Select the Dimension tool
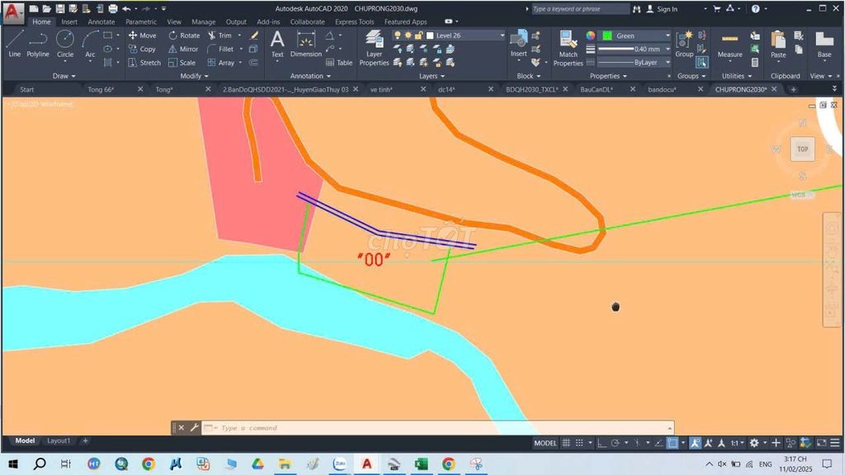This screenshot has width=845, height=475. click(x=305, y=44)
